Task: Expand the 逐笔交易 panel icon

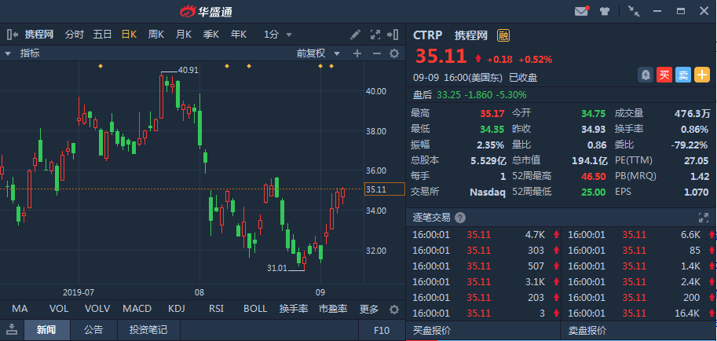Action: click(704, 218)
